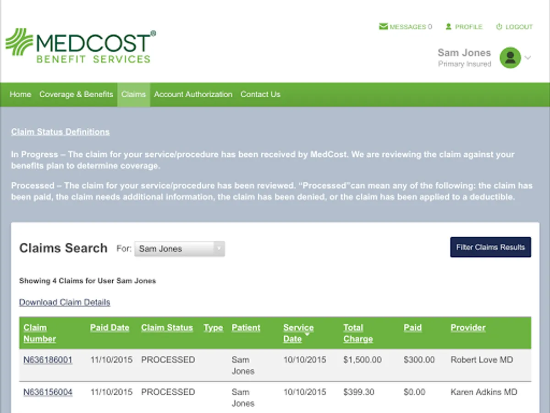550x413 pixels.
Task: Click the Primary Insured label
Action: tap(465, 64)
